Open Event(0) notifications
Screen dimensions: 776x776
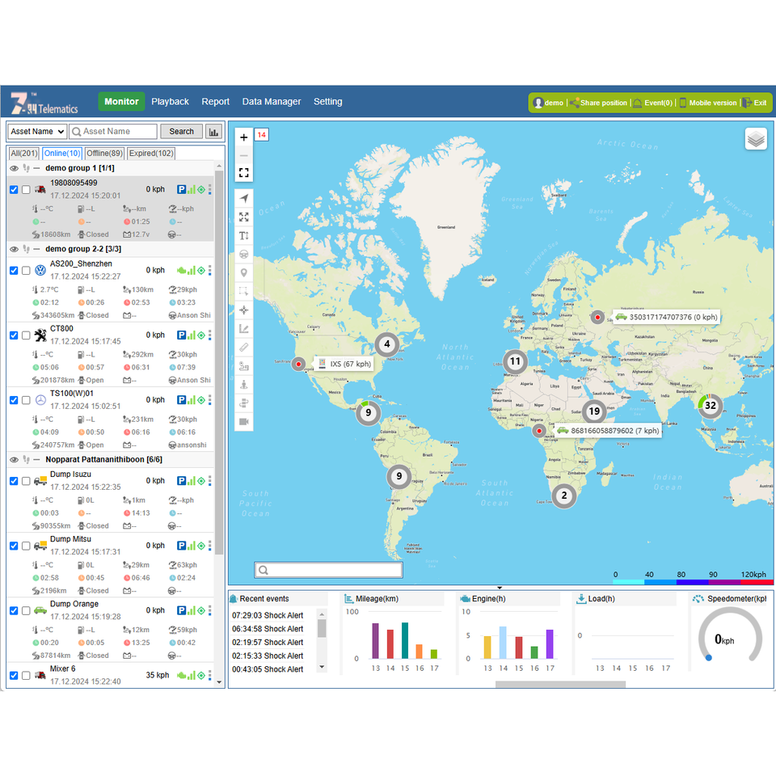coord(653,103)
